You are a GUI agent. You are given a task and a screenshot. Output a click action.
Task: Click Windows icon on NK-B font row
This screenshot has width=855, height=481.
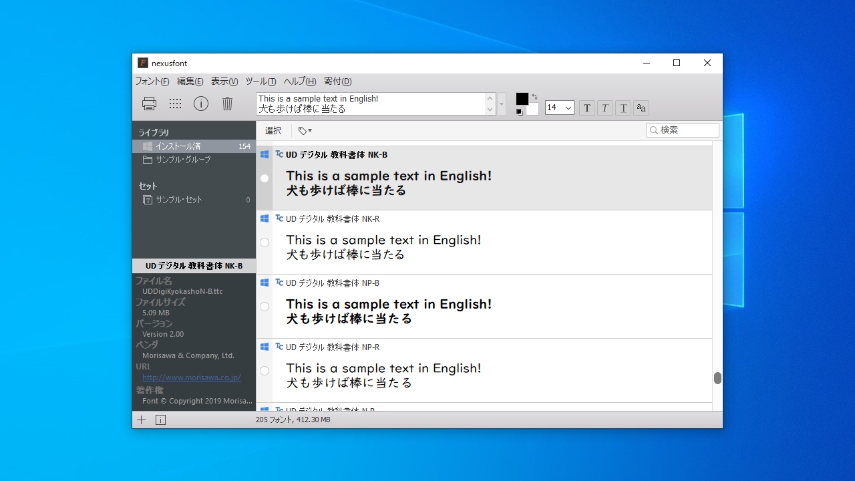coord(265,154)
